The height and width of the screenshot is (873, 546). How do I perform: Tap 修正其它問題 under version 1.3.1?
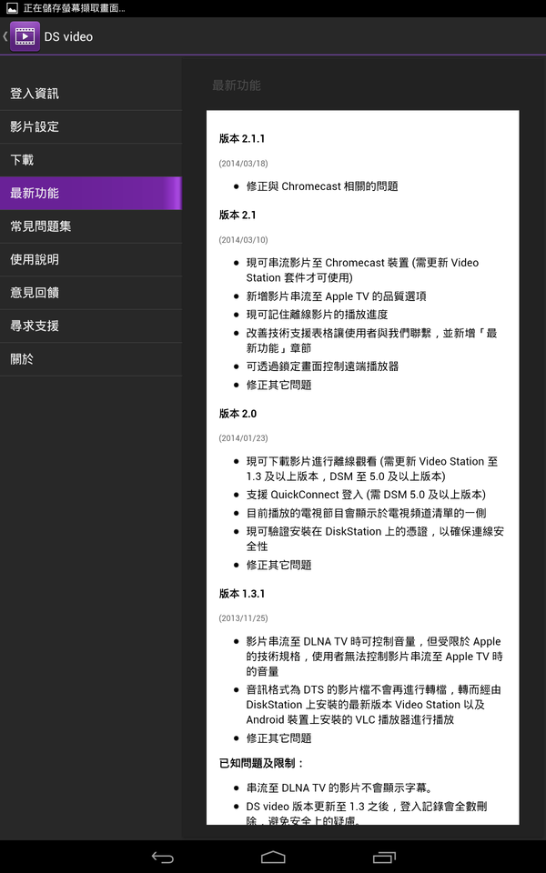[279, 738]
